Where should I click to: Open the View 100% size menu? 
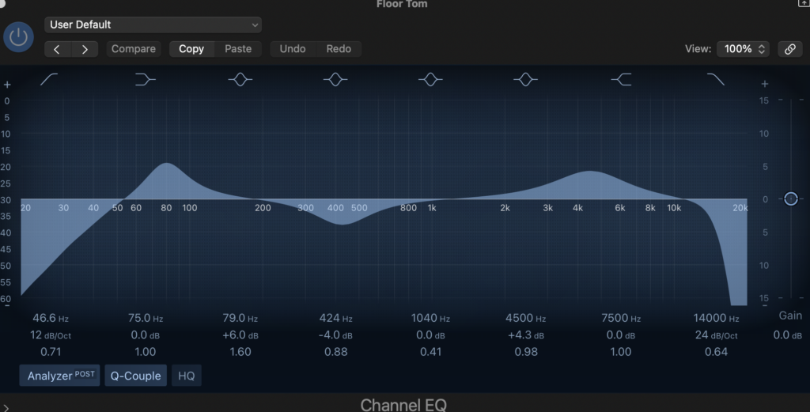pos(743,49)
